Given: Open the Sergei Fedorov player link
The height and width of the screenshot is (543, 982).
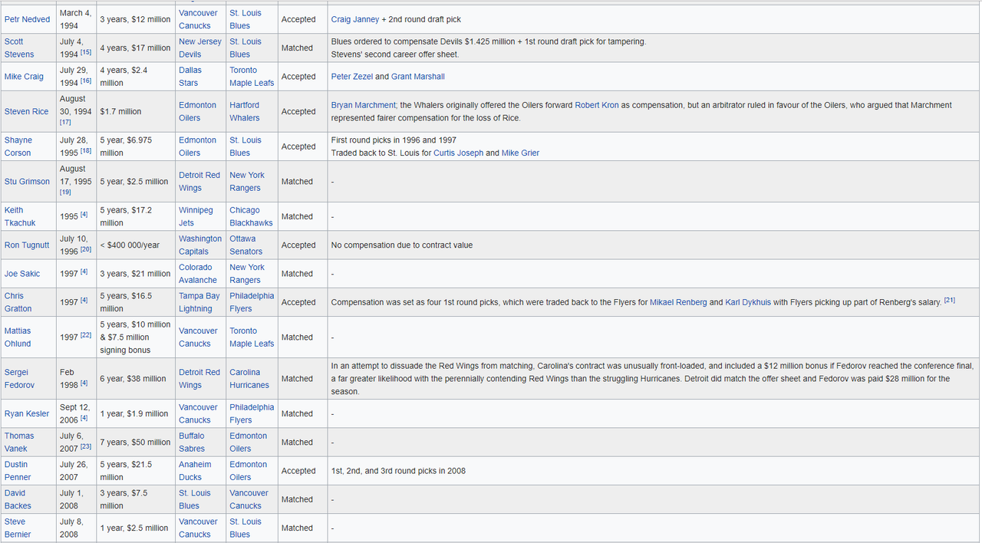Looking at the screenshot, I should pos(20,379).
